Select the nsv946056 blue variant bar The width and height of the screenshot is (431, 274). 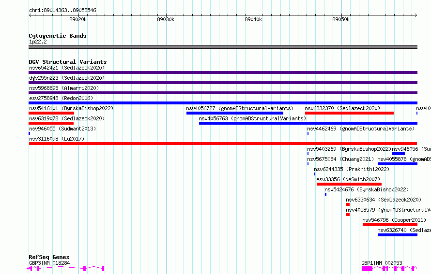pos(399,154)
